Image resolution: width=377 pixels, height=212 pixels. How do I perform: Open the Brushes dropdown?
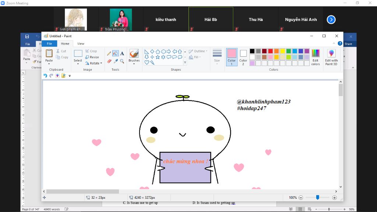[x=134, y=64]
